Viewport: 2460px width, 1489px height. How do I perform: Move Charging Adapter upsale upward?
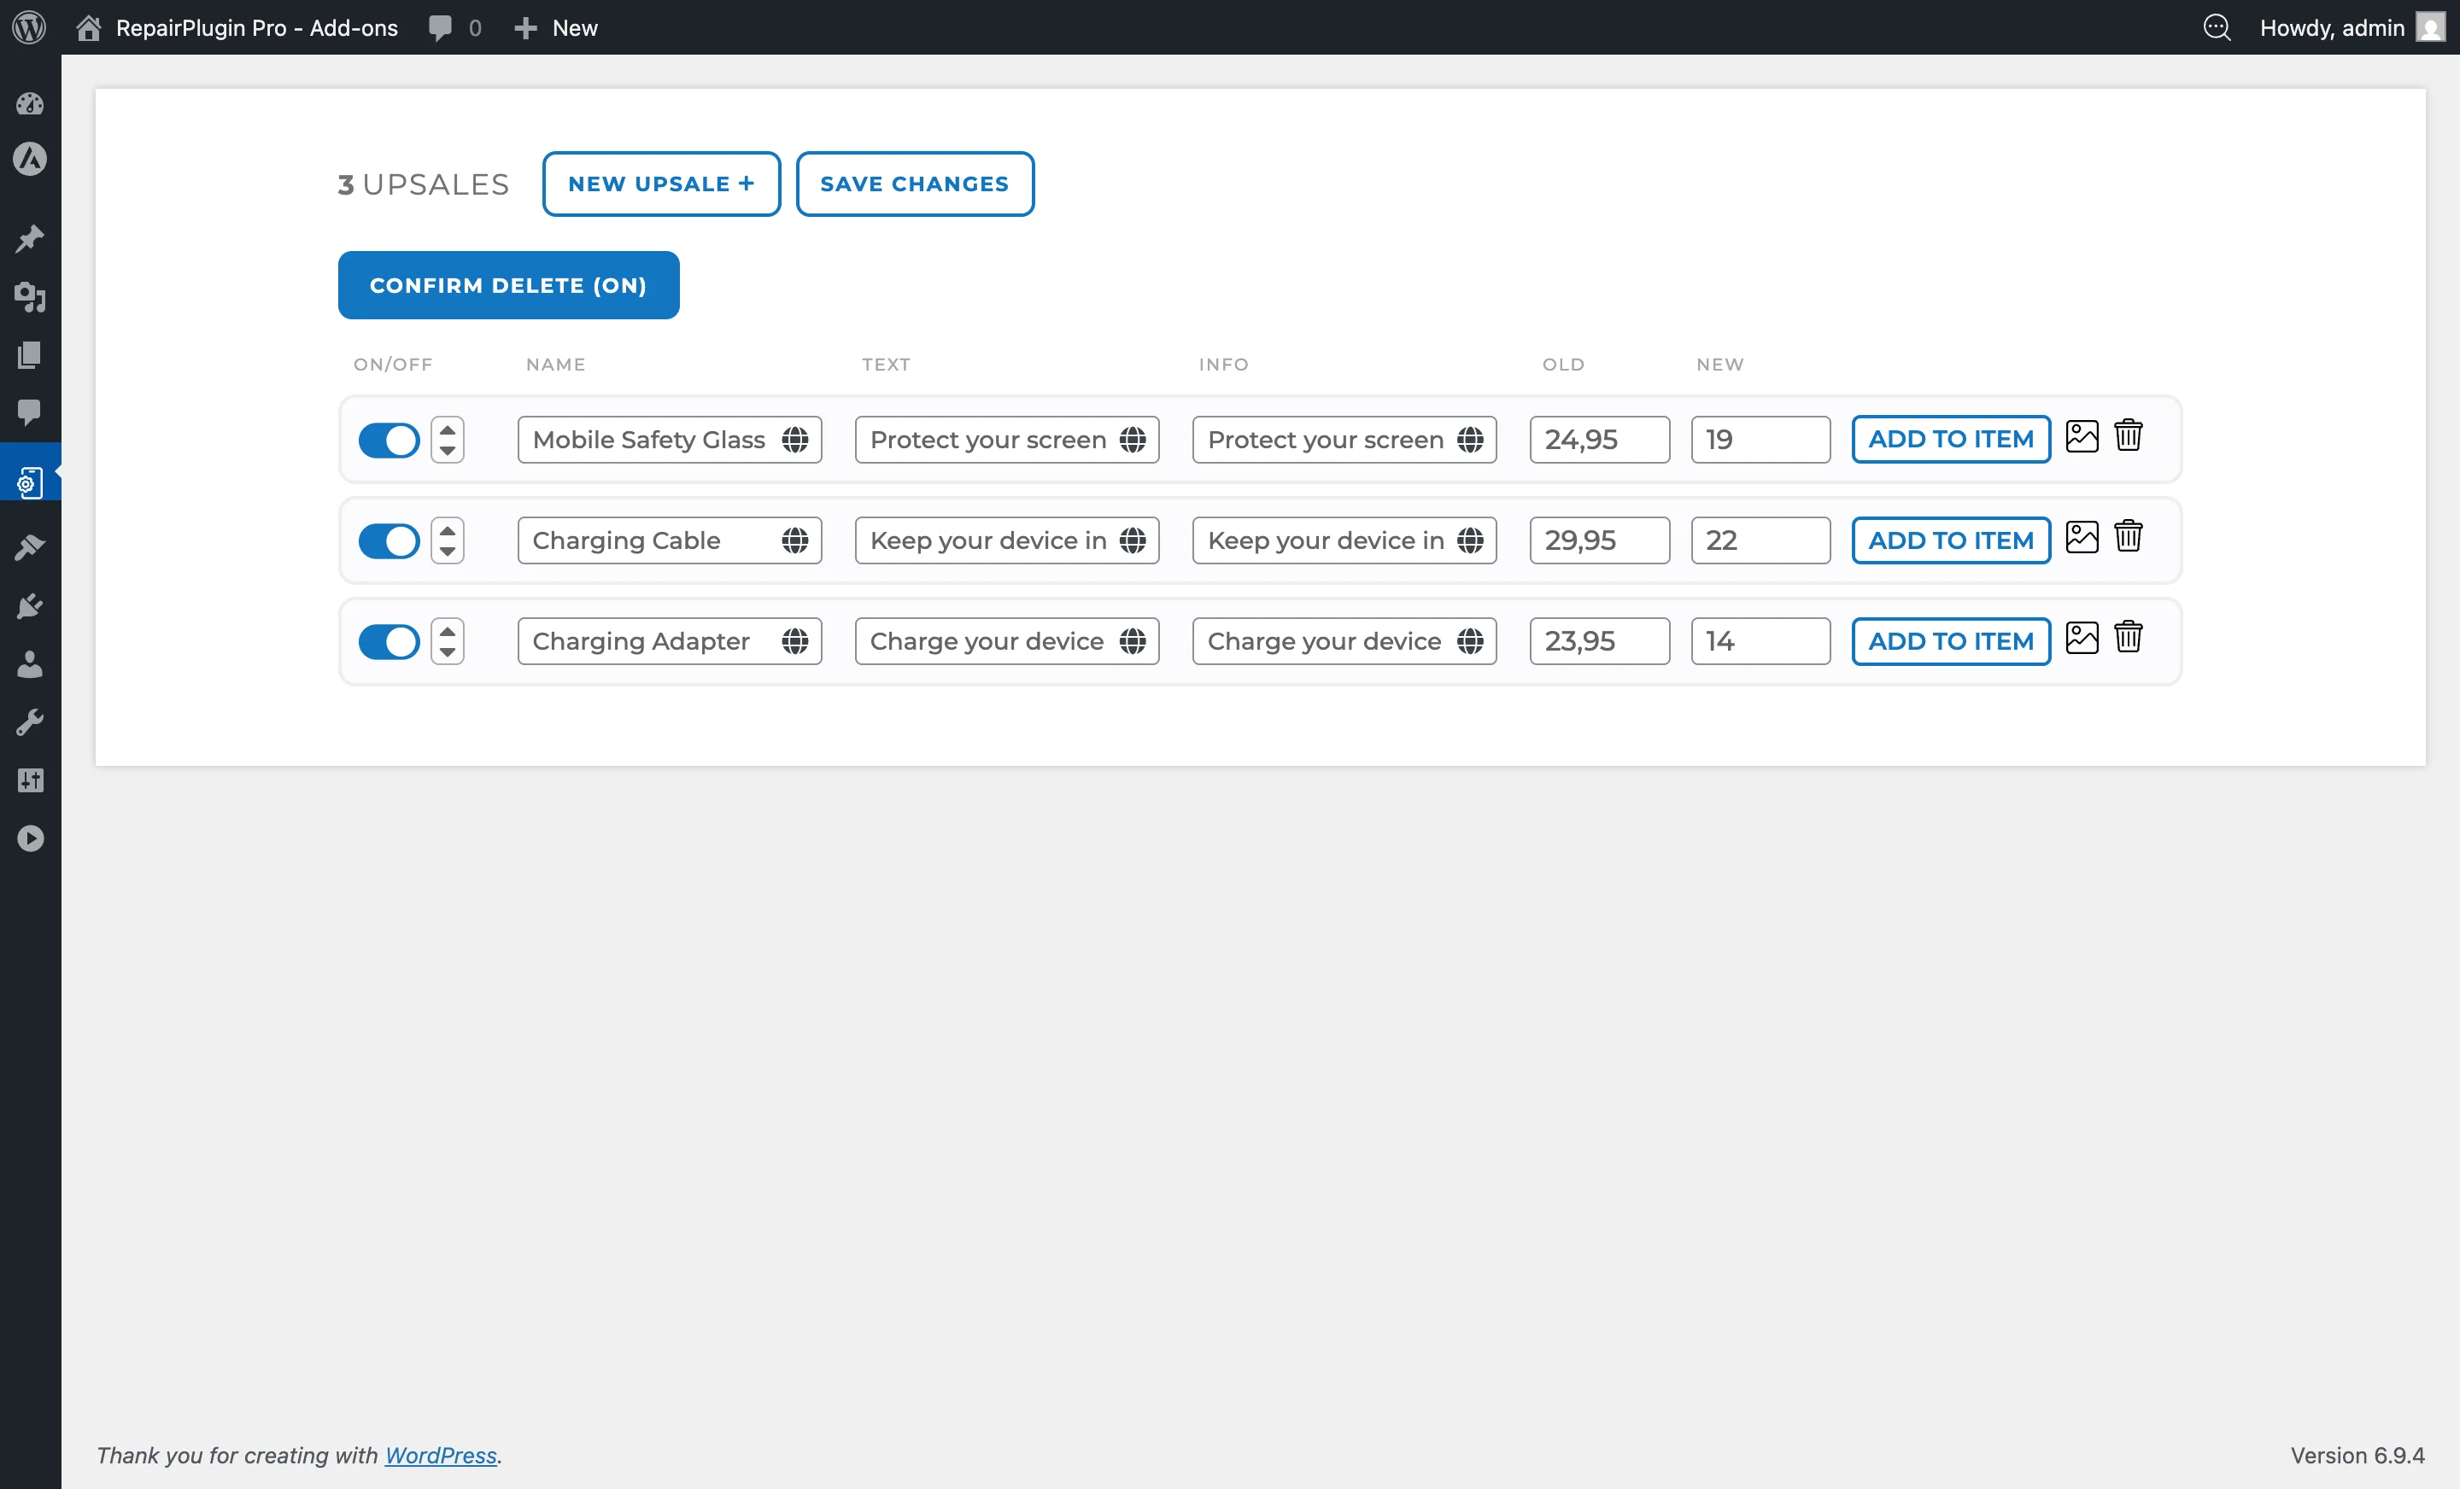point(448,631)
